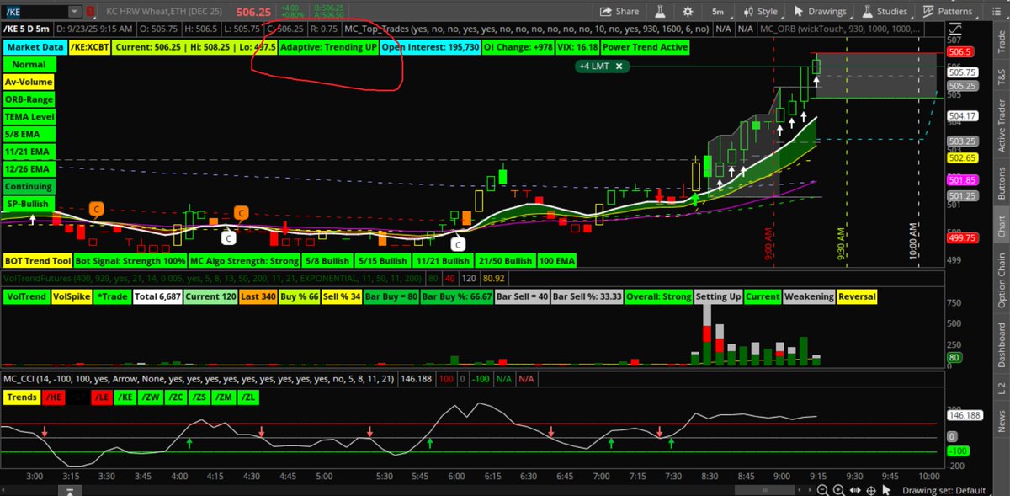Screen dimensions: 1010x496
Task: Click the Reversal label
Action: [857, 296]
